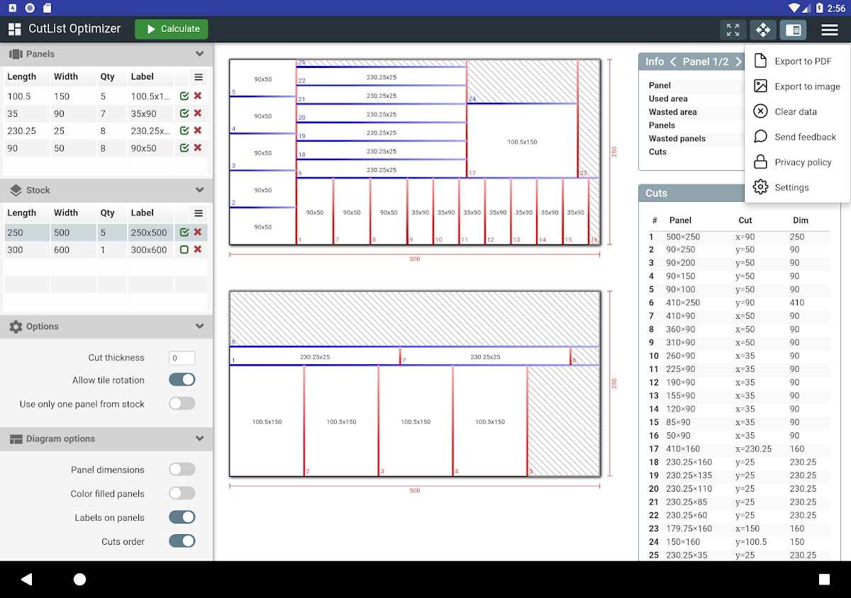
Task: Remove the 300x600 stock row
Action: click(x=198, y=249)
